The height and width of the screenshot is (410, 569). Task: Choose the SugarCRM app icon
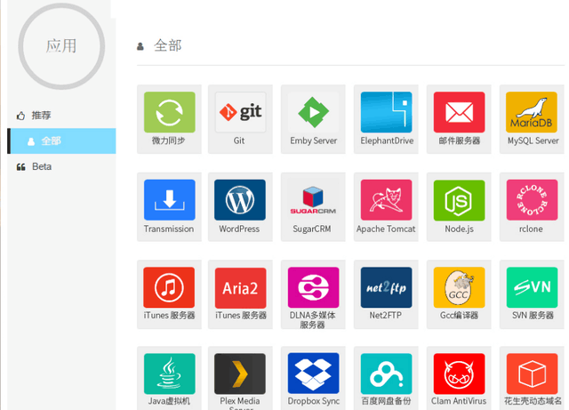[x=314, y=200]
